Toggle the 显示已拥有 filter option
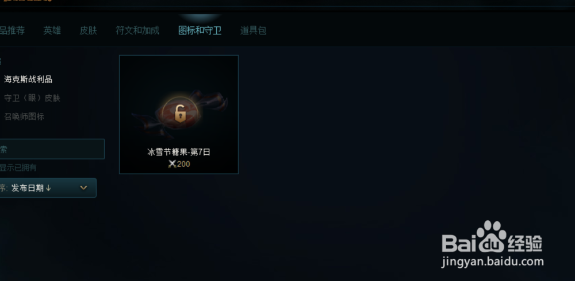The image size is (575, 281). pos(18,168)
